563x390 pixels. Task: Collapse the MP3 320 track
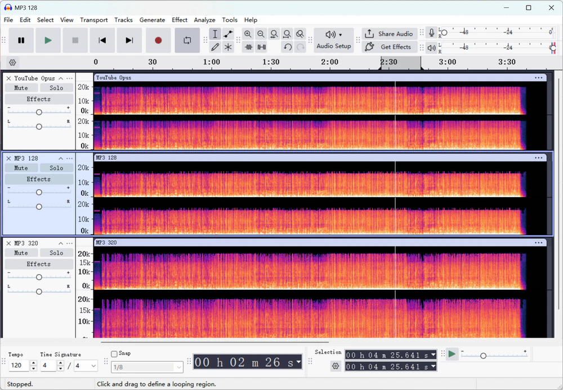[x=61, y=243]
